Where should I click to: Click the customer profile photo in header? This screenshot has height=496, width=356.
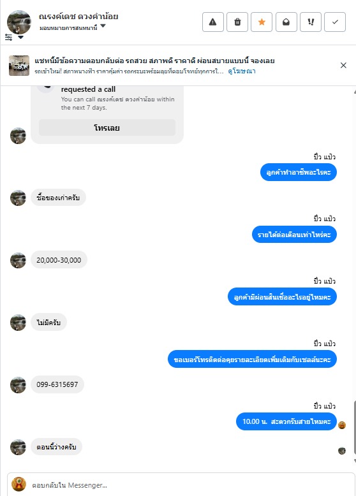[19, 22]
